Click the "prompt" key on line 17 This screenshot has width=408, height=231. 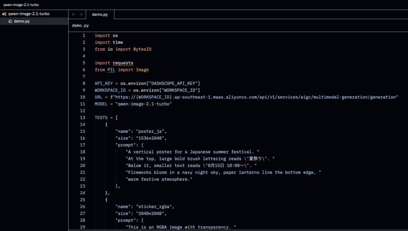[126, 145]
